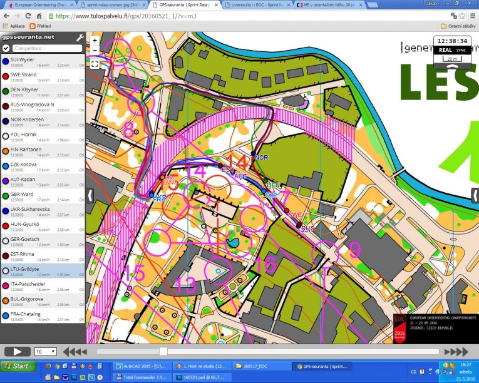Open Chrome hamburger menu
479x383 pixels.
point(473,16)
